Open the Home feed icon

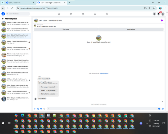(x=59, y=14)
